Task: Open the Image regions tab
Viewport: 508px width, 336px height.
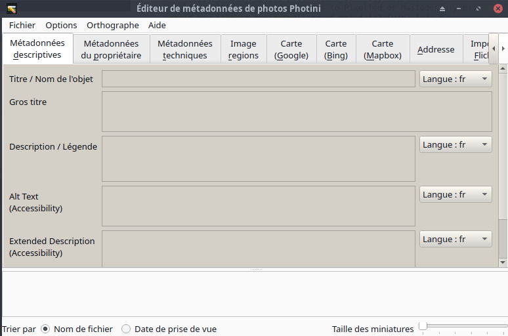Action: 243,50
